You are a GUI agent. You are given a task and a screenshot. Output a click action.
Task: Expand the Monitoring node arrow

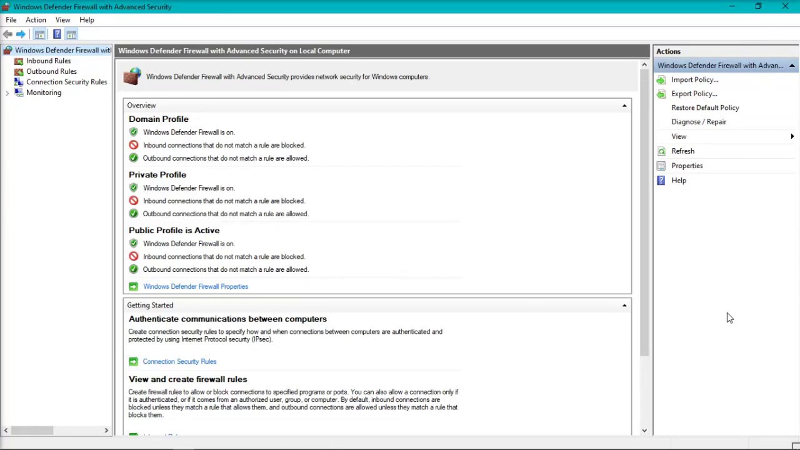click(x=7, y=92)
